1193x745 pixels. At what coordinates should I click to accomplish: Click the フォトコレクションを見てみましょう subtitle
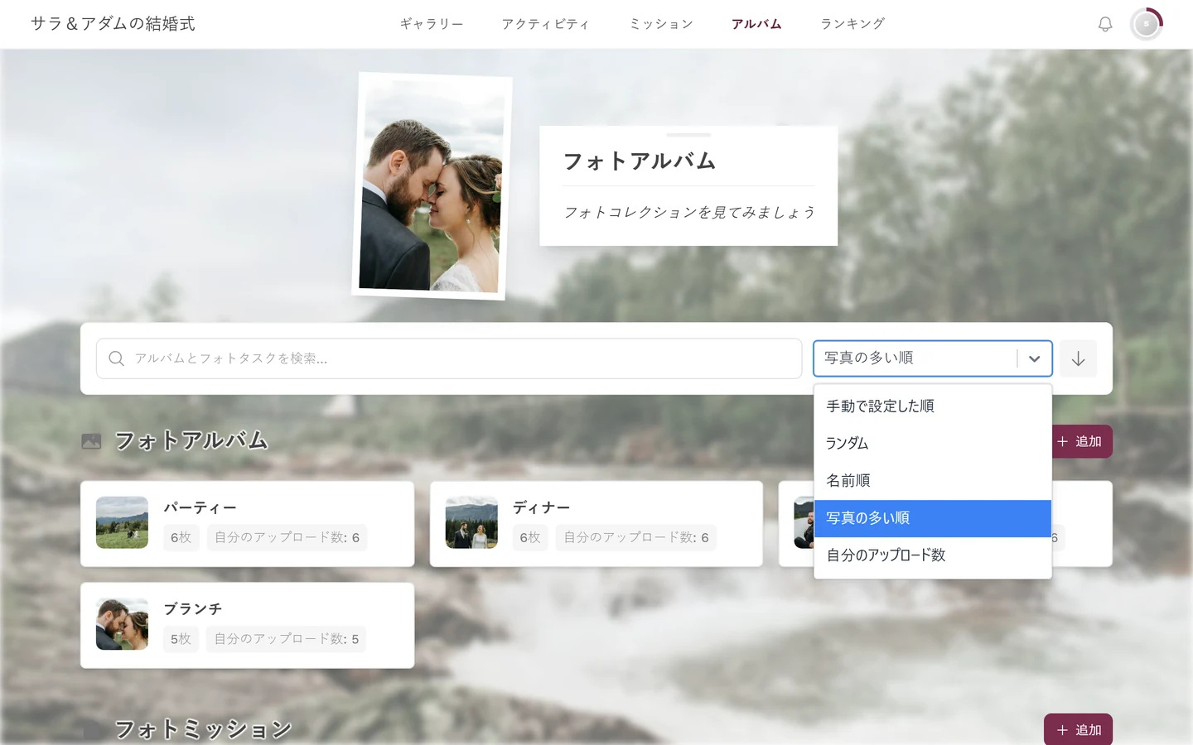click(688, 213)
